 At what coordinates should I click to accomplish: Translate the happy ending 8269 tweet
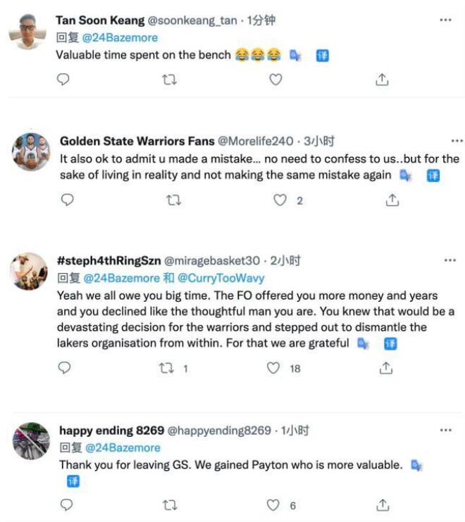point(73,481)
